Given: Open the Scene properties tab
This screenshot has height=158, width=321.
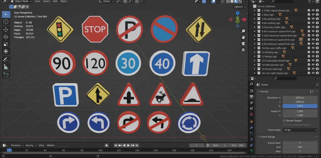Looking at the screenshot, I should tap(251, 109).
